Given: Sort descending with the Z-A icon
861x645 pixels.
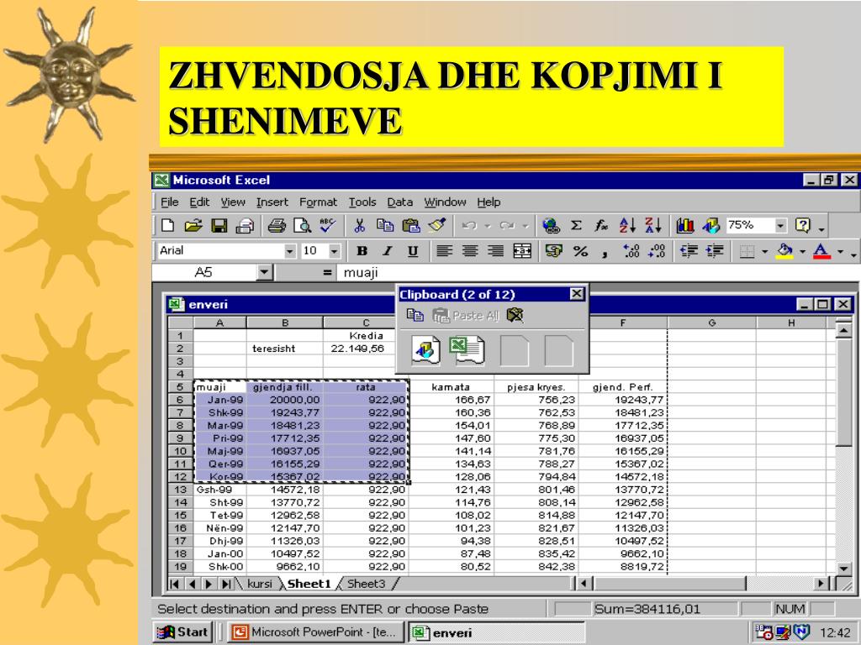Looking at the screenshot, I should pos(652,225).
